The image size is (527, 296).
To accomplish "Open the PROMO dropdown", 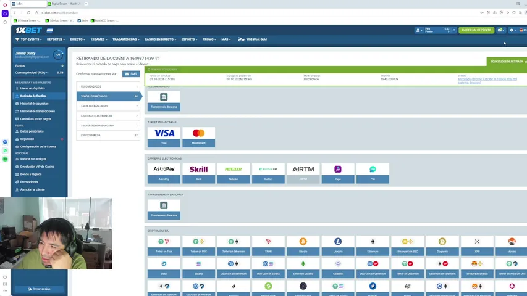I will click(x=209, y=39).
